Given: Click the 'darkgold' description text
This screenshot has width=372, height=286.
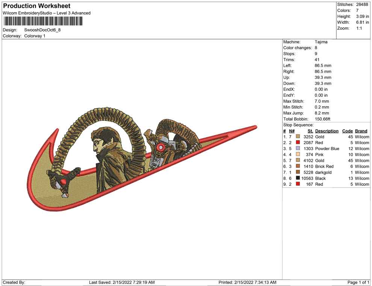Looking at the screenshot, I should (324, 172).
